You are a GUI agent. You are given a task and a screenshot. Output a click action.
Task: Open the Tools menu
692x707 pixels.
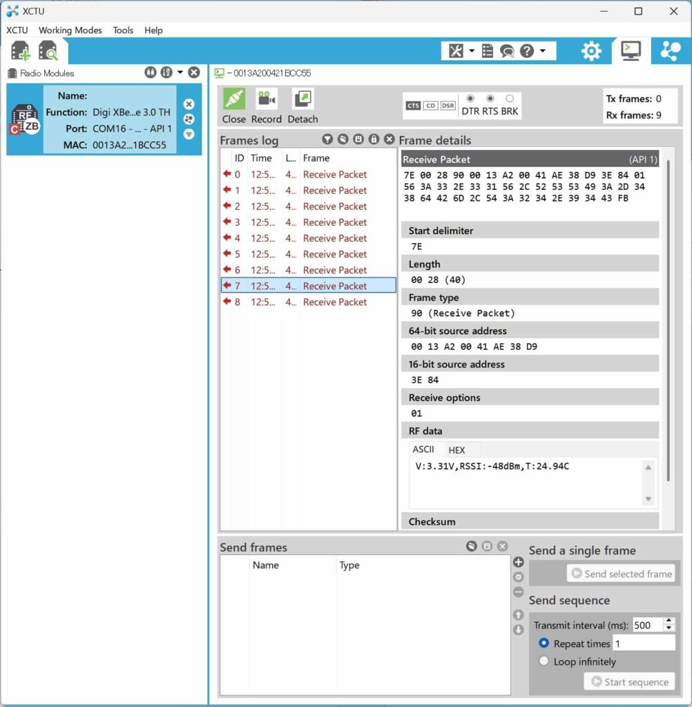click(x=123, y=30)
